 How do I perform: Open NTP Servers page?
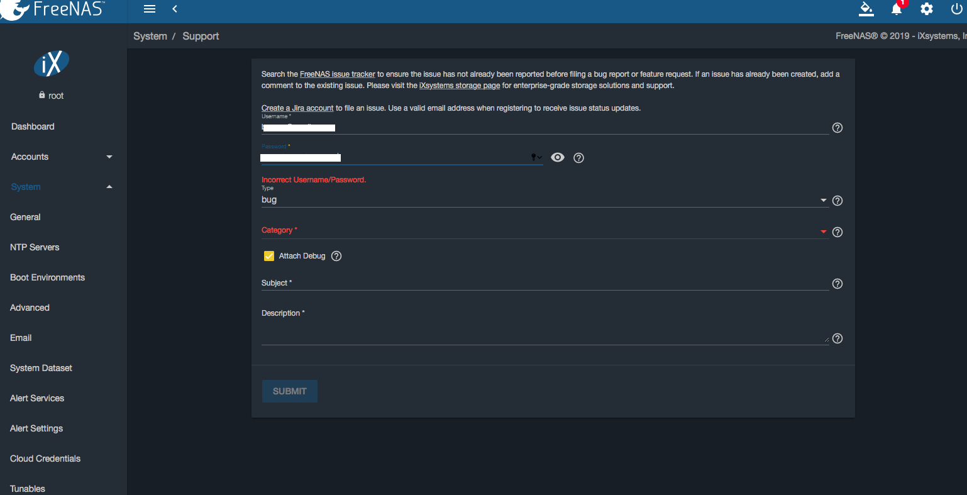35,247
